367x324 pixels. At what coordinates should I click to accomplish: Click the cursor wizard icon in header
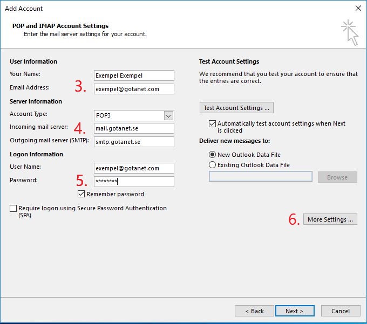point(350,32)
